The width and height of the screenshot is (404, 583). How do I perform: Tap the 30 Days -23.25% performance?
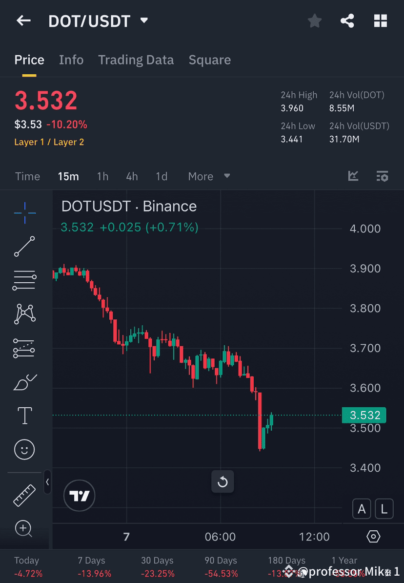point(158,566)
